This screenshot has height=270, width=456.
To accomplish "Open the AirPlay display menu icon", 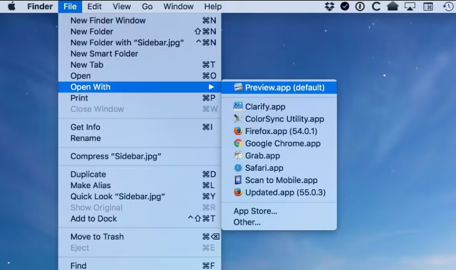I will coord(410,6).
